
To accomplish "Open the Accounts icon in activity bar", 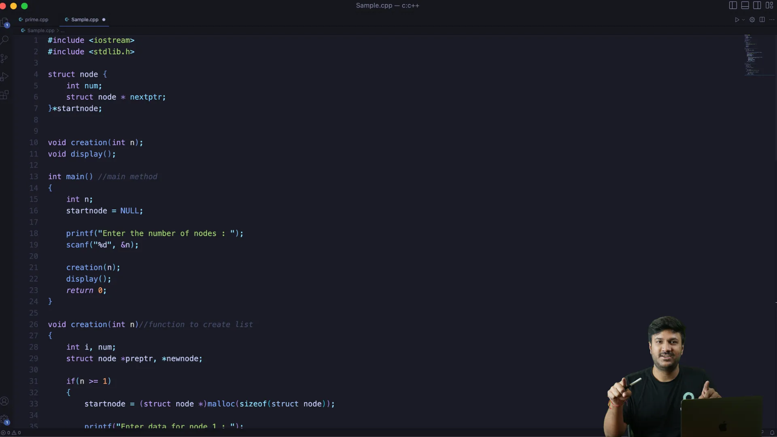I will pos(4,401).
